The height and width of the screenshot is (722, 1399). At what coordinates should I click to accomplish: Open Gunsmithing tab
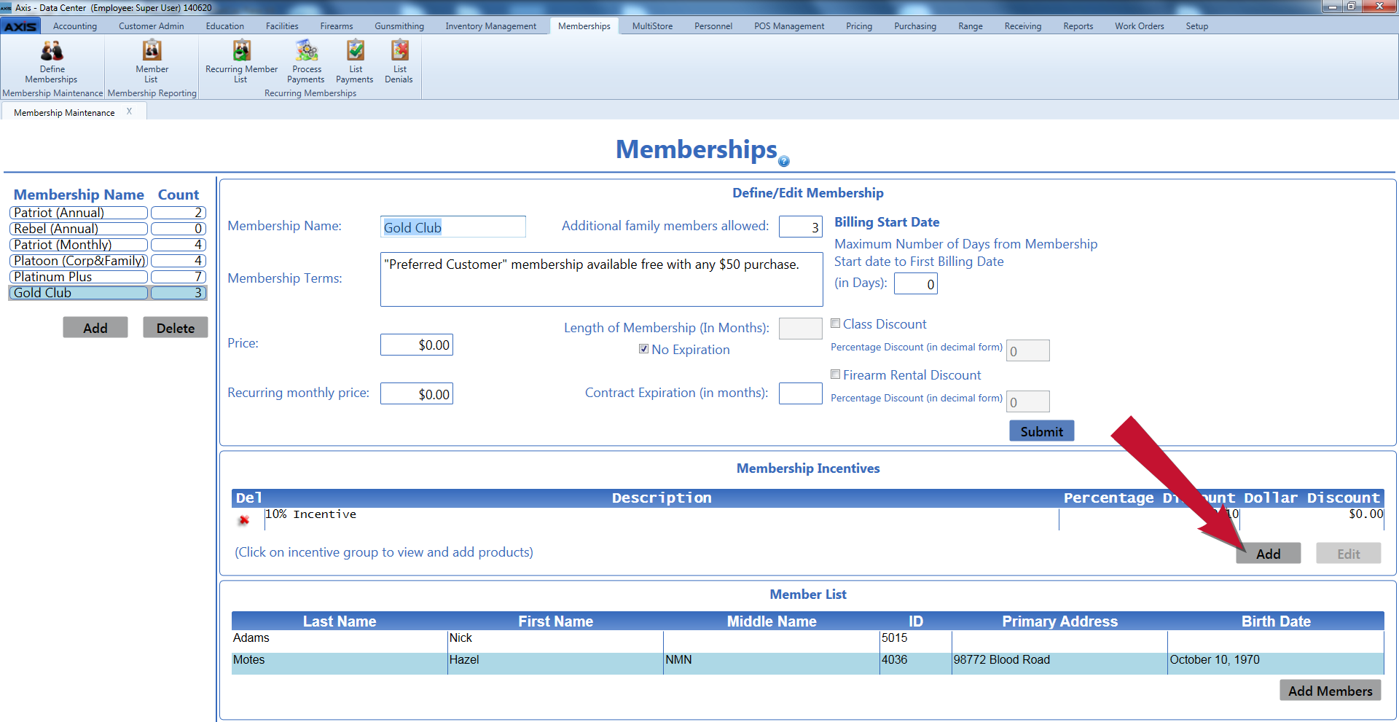click(x=399, y=26)
